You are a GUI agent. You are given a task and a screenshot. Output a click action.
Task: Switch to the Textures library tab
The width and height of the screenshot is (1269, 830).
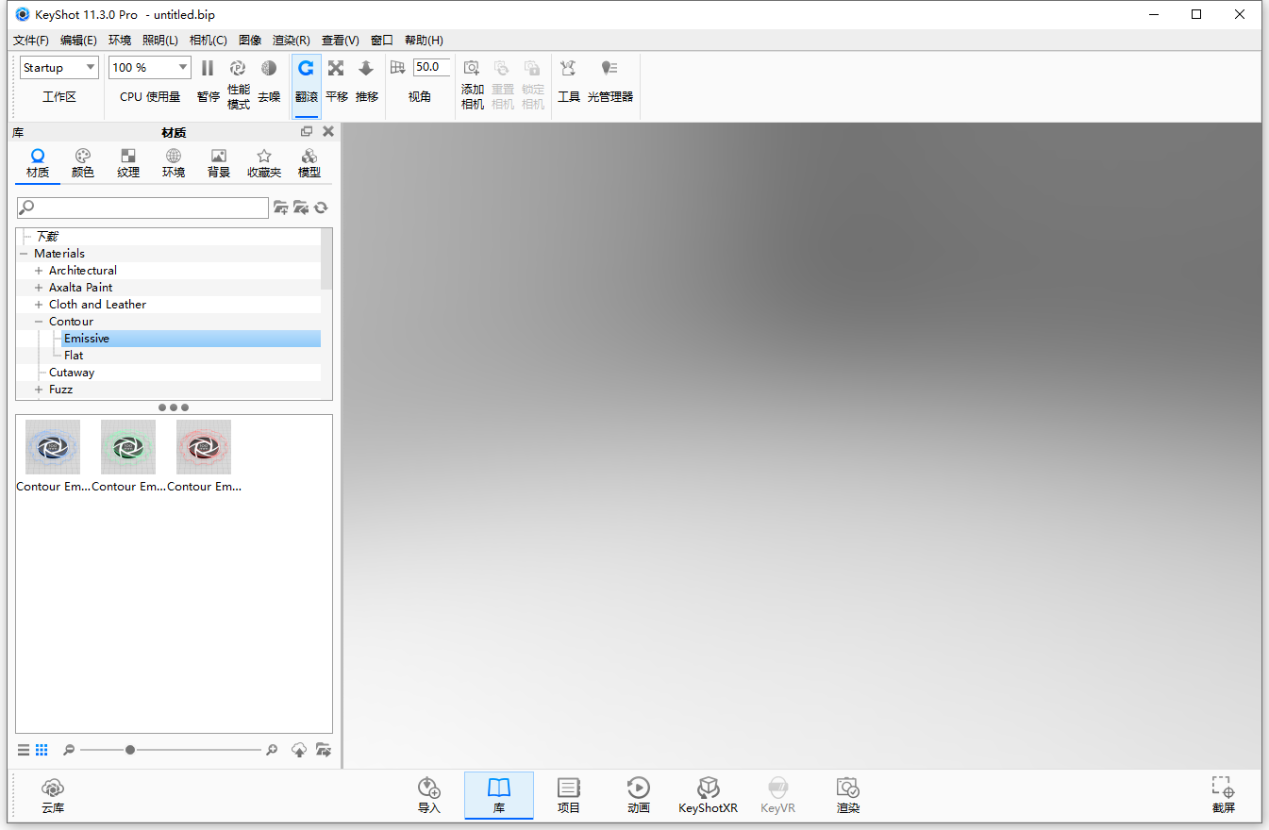point(128,163)
